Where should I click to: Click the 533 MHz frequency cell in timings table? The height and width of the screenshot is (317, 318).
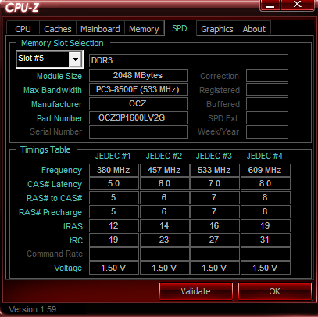215,170
